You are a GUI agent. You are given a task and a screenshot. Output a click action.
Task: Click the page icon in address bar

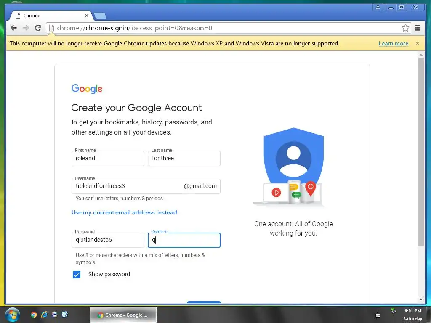click(x=51, y=28)
